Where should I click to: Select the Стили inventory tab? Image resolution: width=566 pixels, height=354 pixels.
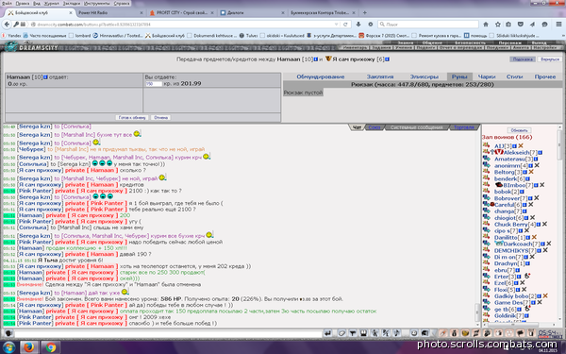pos(514,76)
